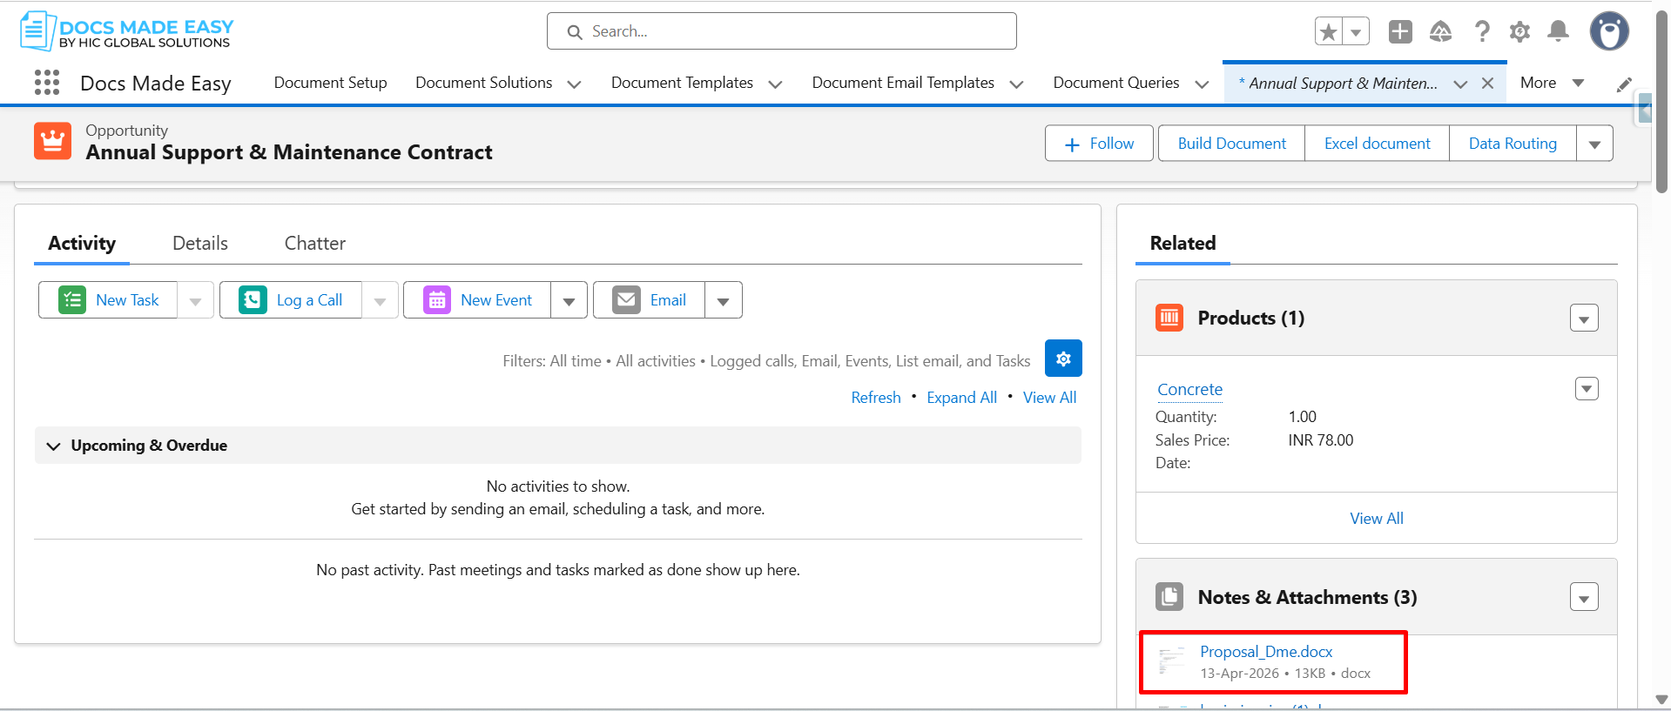Create a New Task
1671x711 pixels.
coord(108,300)
